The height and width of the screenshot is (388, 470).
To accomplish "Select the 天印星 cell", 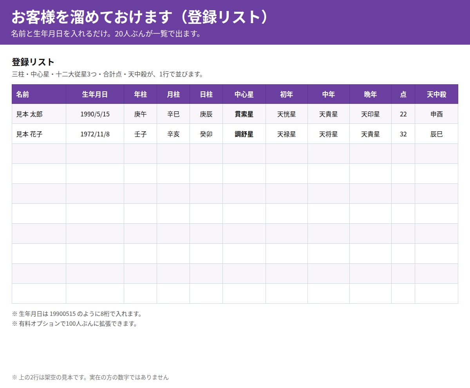I will (x=370, y=114).
